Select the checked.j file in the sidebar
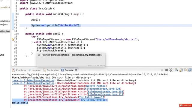 coord(5,21)
